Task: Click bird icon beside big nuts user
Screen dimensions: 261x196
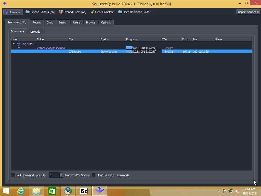Action: point(19,44)
